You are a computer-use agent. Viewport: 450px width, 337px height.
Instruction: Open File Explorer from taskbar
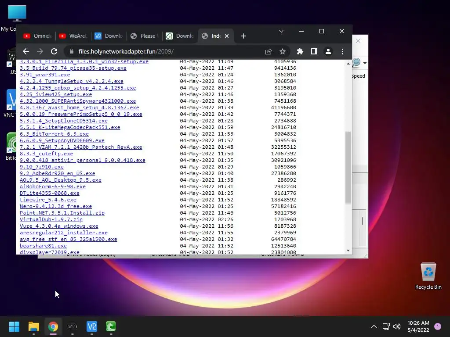pyautogui.click(x=33, y=326)
